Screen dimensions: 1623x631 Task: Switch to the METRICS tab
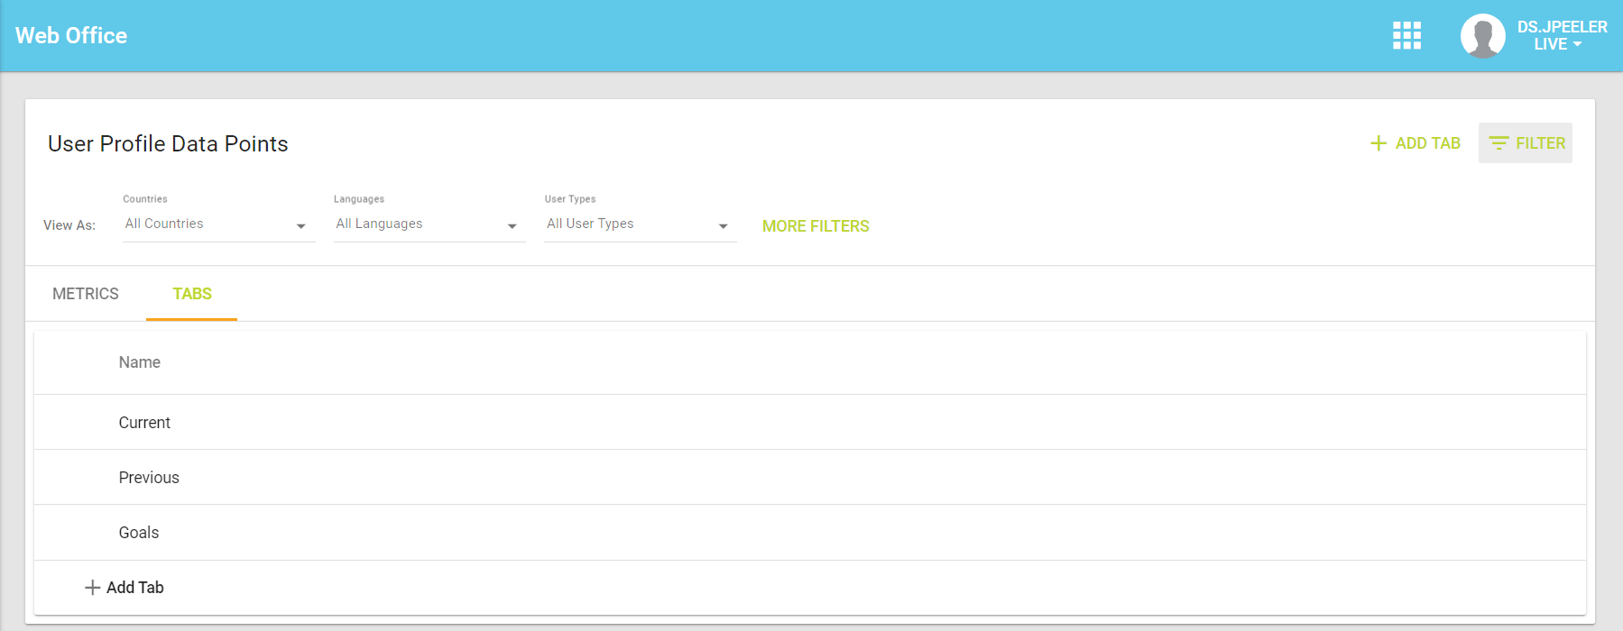point(86,294)
